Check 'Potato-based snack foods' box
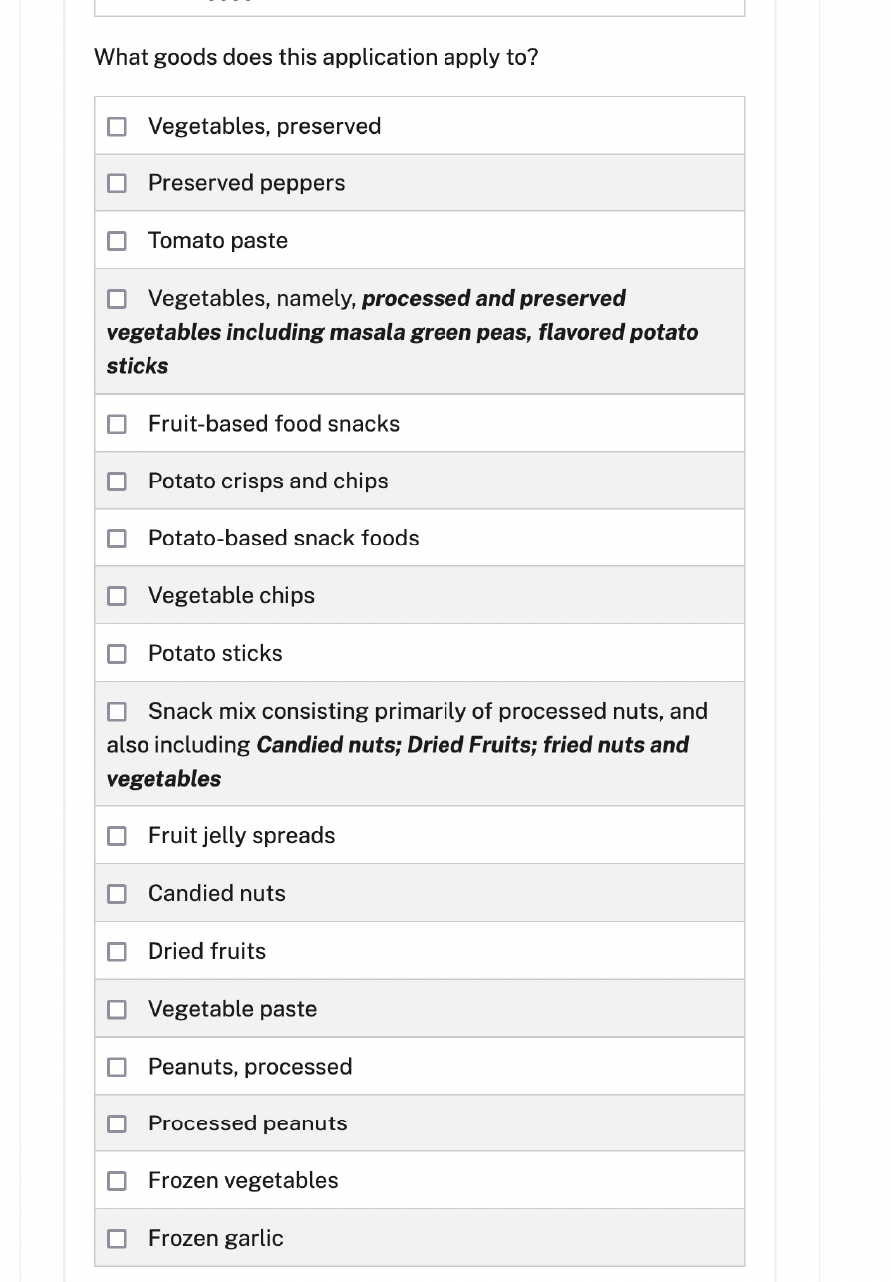The height and width of the screenshot is (1282, 891). tap(117, 539)
